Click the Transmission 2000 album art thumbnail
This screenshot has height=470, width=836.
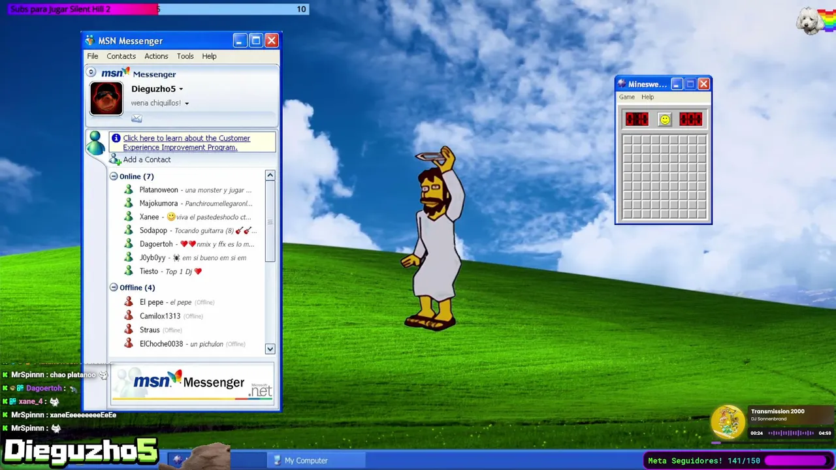tap(728, 422)
